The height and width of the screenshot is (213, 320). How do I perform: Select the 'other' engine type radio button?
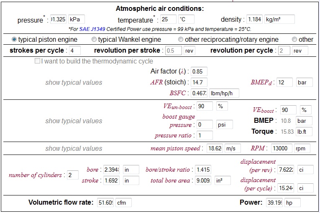(294, 39)
